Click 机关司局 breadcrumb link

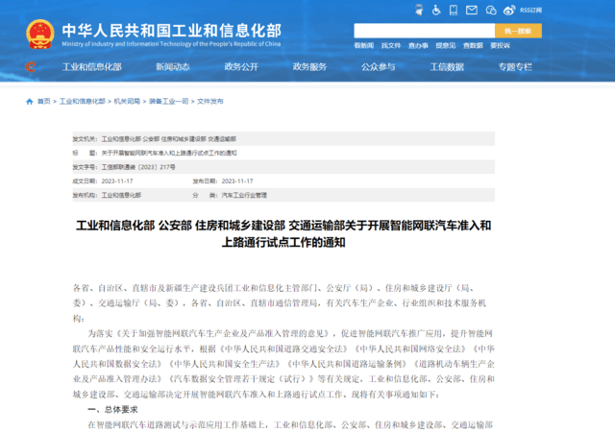click(127, 102)
